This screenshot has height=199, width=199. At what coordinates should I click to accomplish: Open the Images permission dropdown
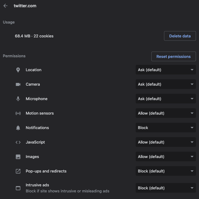166,156
